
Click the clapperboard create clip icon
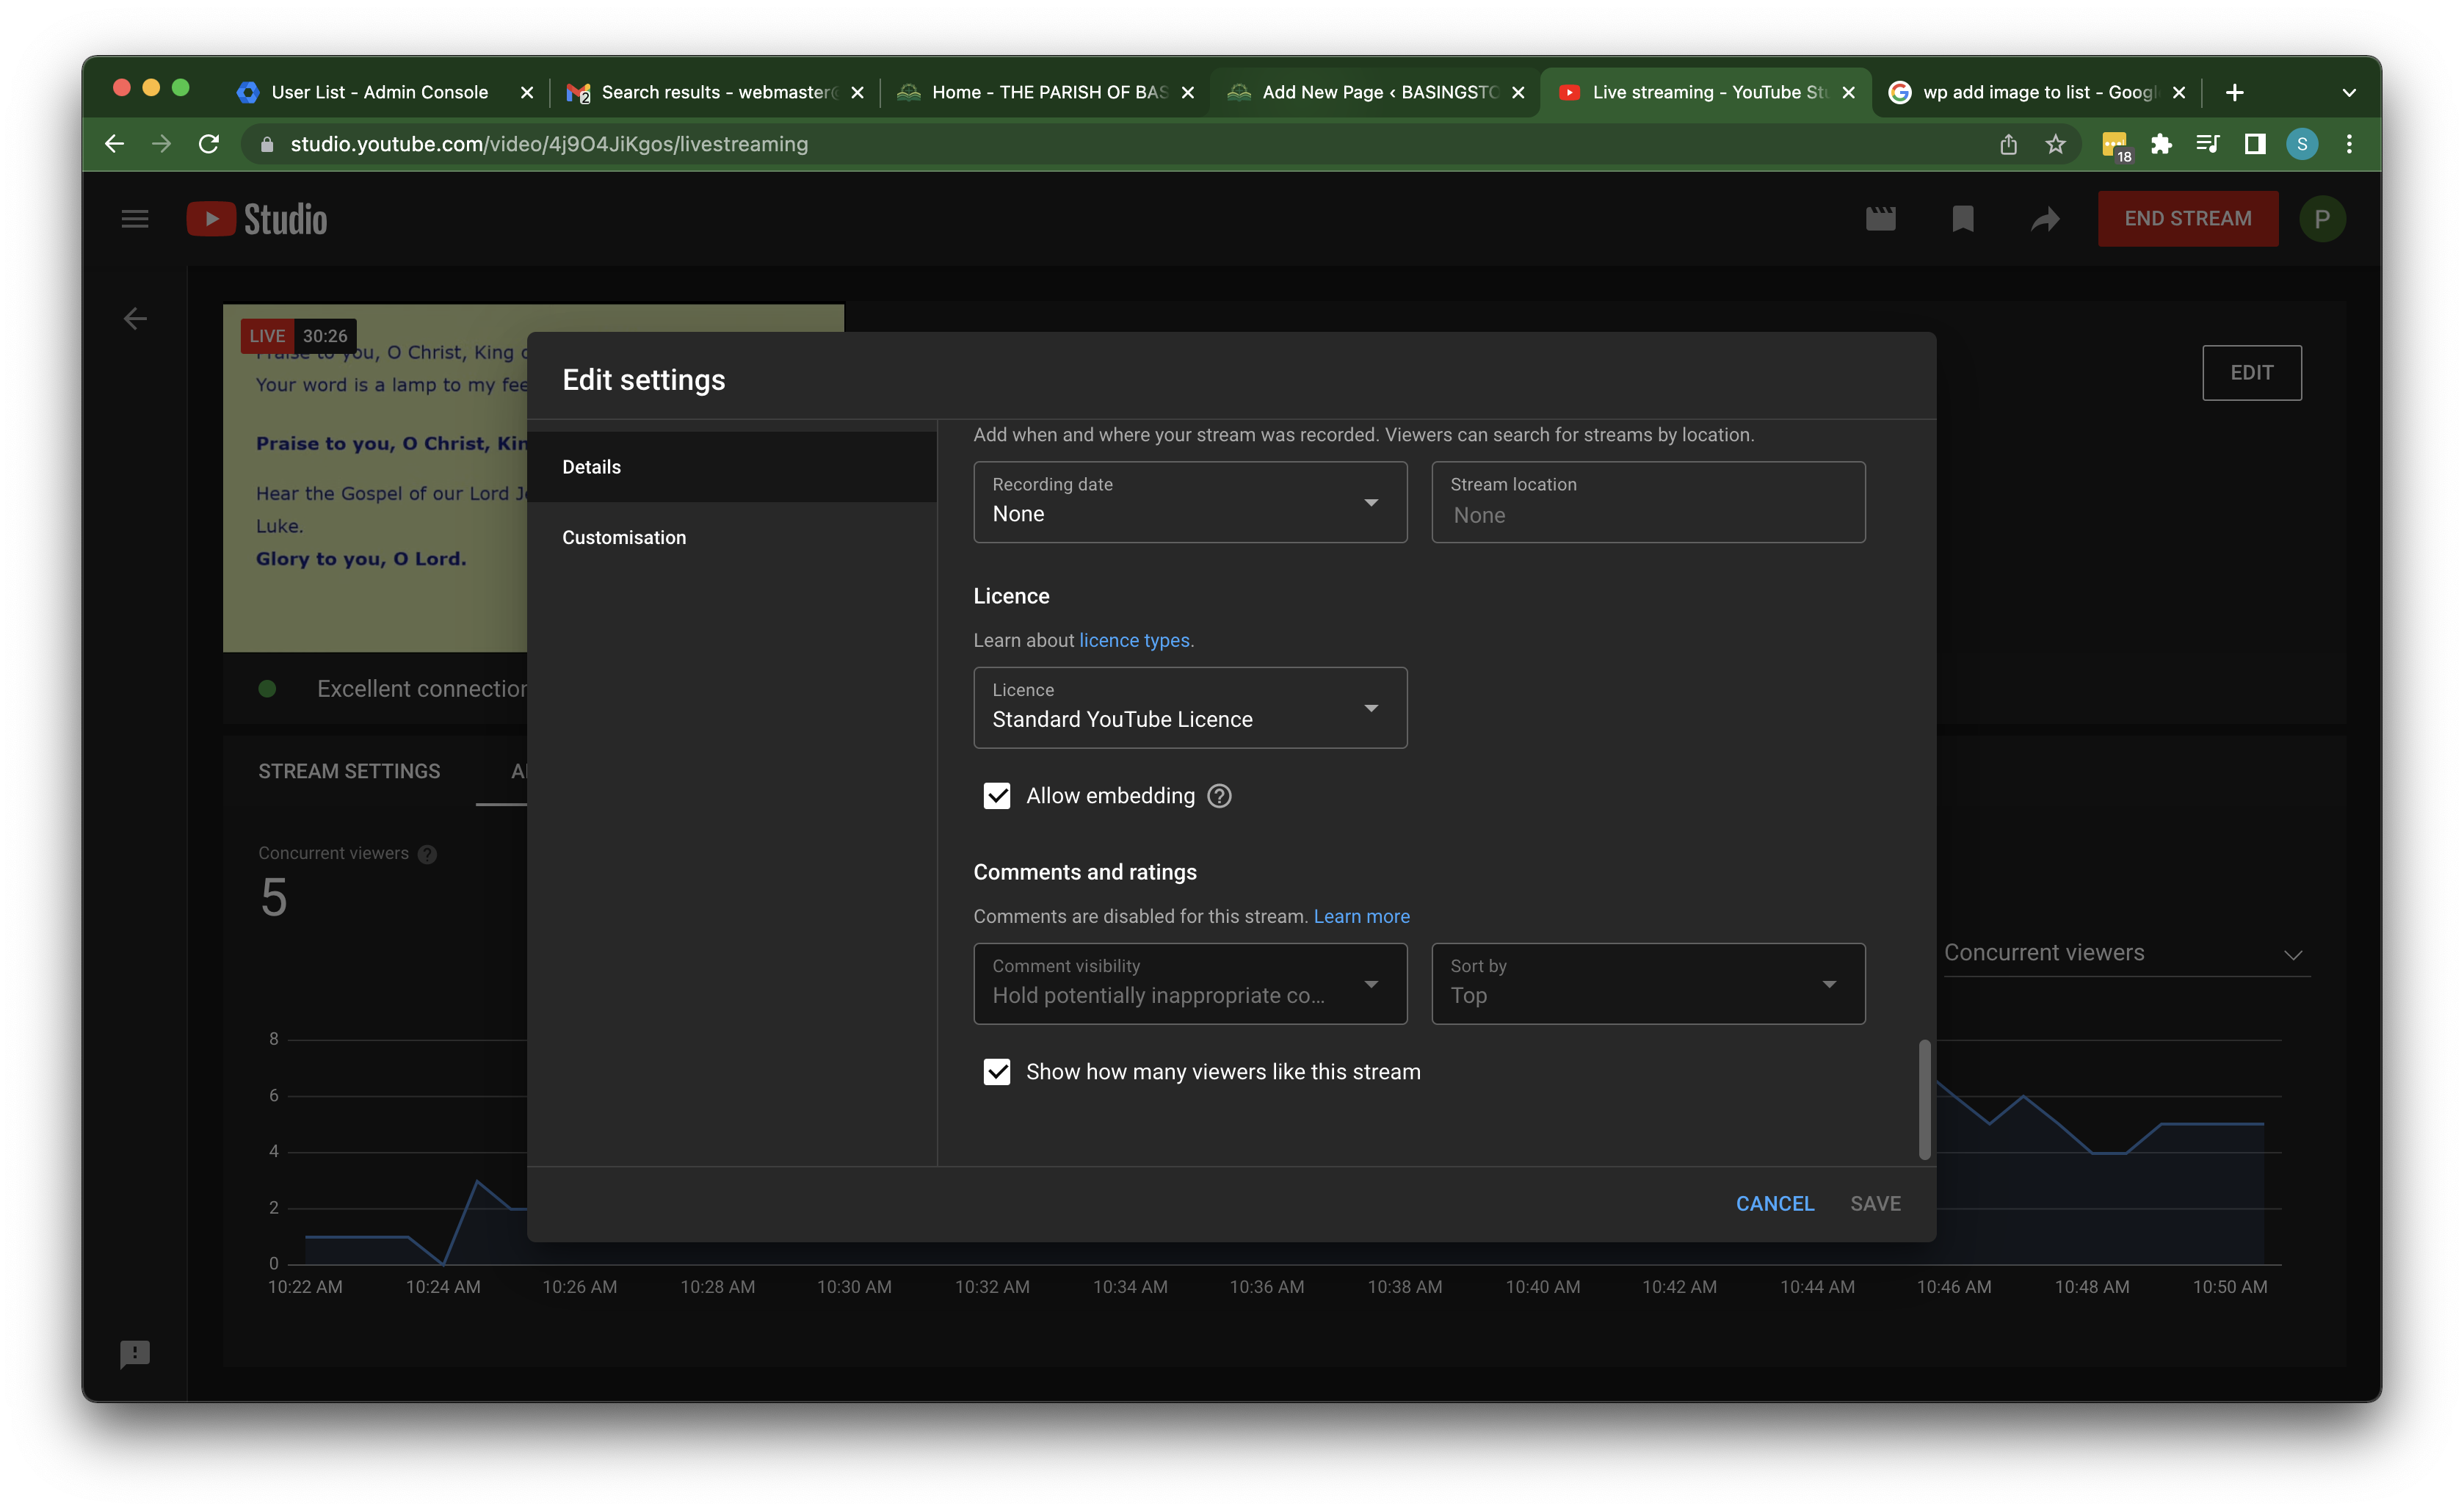pos(1880,218)
